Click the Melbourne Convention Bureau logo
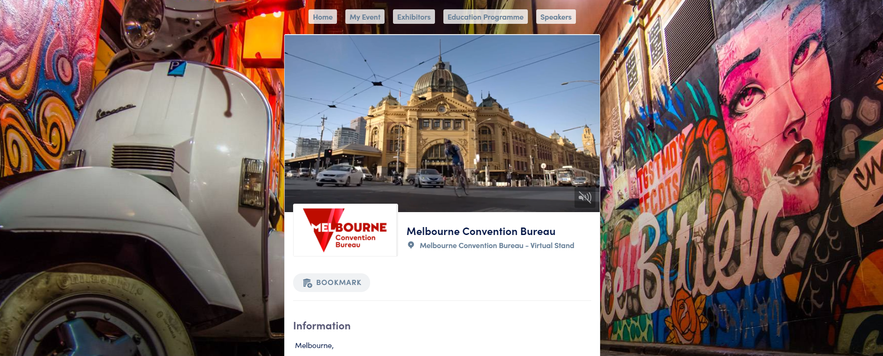This screenshot has height=356, width=883. (345, 230)
